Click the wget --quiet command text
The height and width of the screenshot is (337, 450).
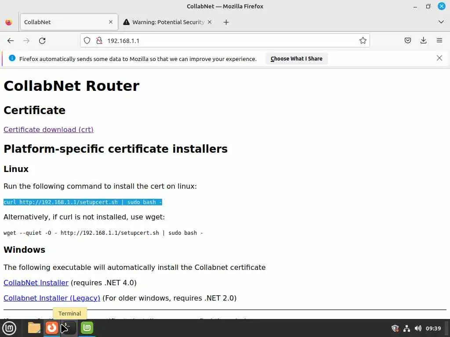click(103, 233)
